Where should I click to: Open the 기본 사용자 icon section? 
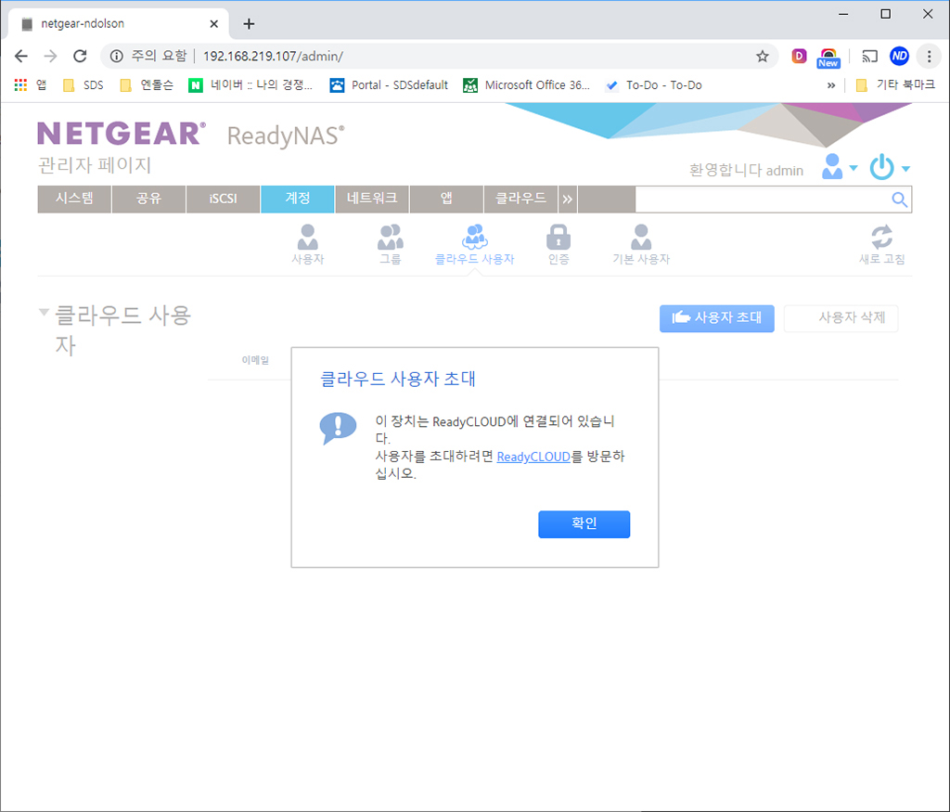[x=641, y=244]
